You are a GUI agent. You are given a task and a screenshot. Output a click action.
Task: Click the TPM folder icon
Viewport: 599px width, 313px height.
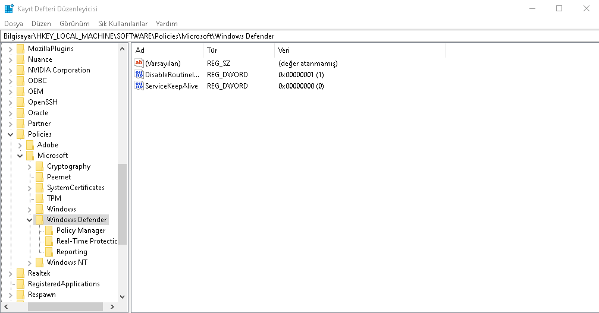(x=40, y=198)
